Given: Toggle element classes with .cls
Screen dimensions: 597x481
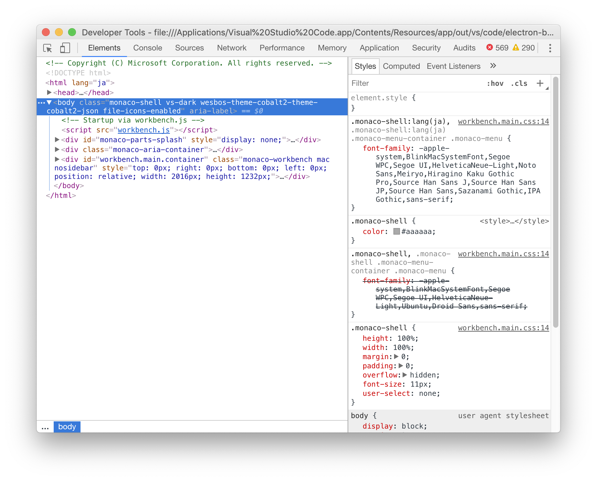Looking at the screenshot, I should [x=518, y=84].
